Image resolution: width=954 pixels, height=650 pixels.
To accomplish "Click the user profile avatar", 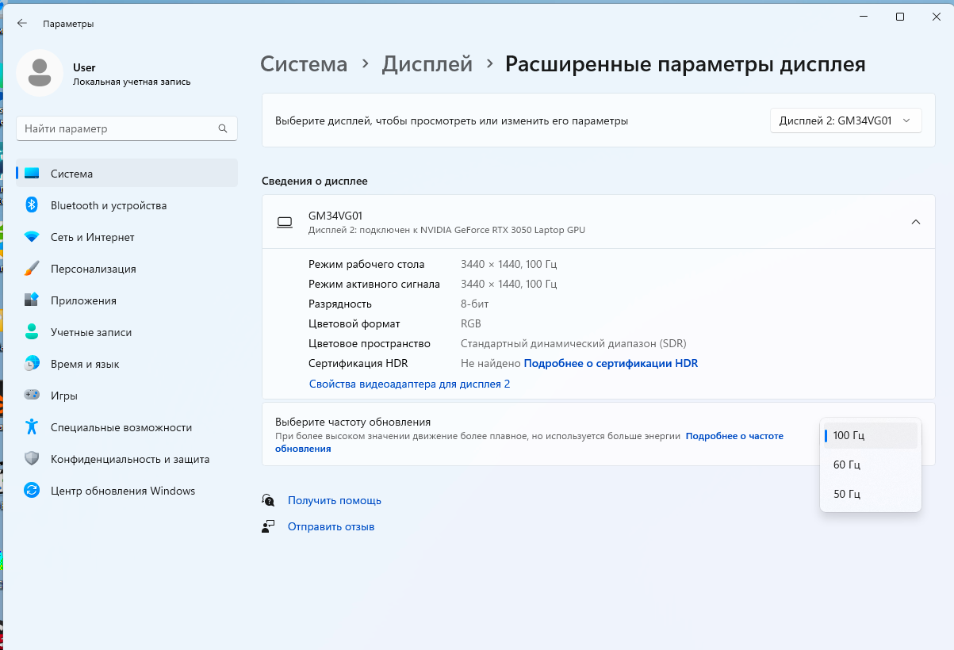I will [x=40, y=73].
